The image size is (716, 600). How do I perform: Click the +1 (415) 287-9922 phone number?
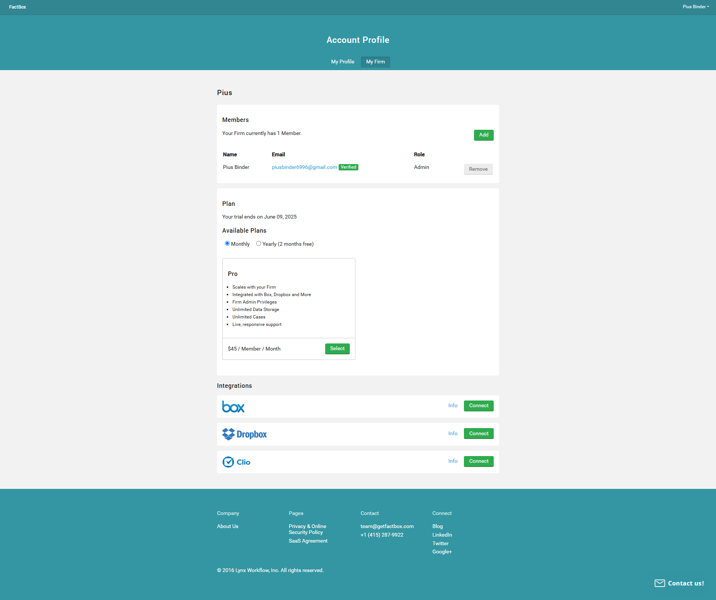(x=382, y=535)
